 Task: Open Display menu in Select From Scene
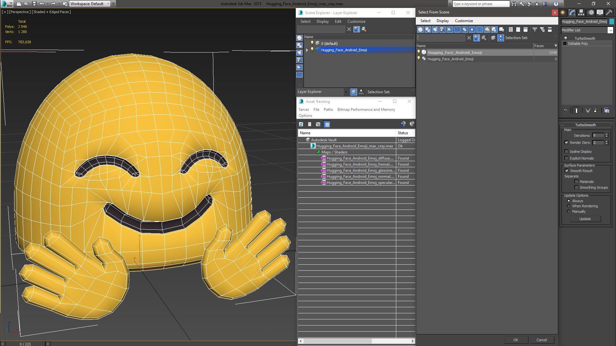tap(442, 21)
